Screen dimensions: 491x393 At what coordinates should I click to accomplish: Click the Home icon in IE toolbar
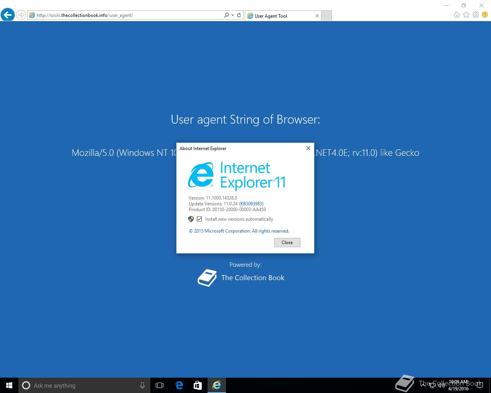point(456,15)
